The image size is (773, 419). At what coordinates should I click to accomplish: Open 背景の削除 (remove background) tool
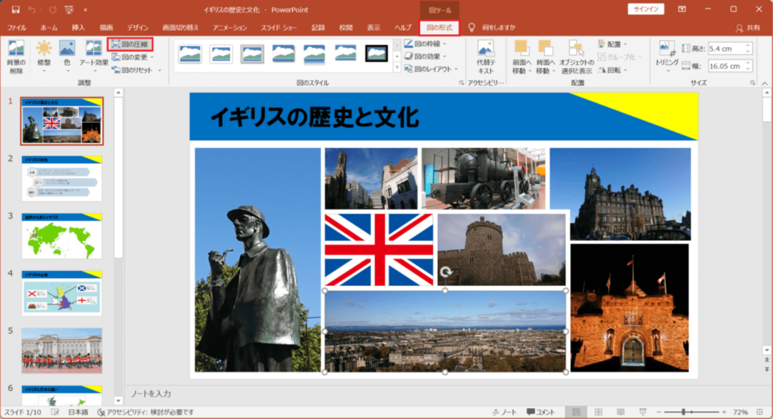pos(16,57)
